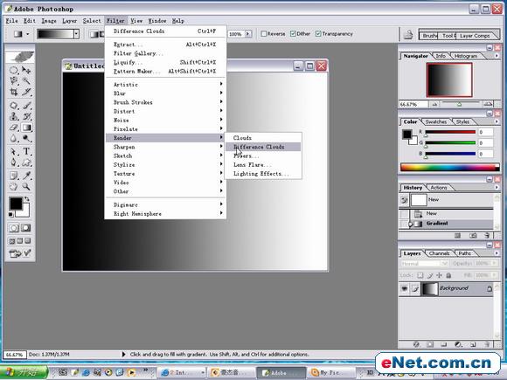Switch to Quick Mask mode
Viewport: 507px width, 380px height.
coord(26,228)
